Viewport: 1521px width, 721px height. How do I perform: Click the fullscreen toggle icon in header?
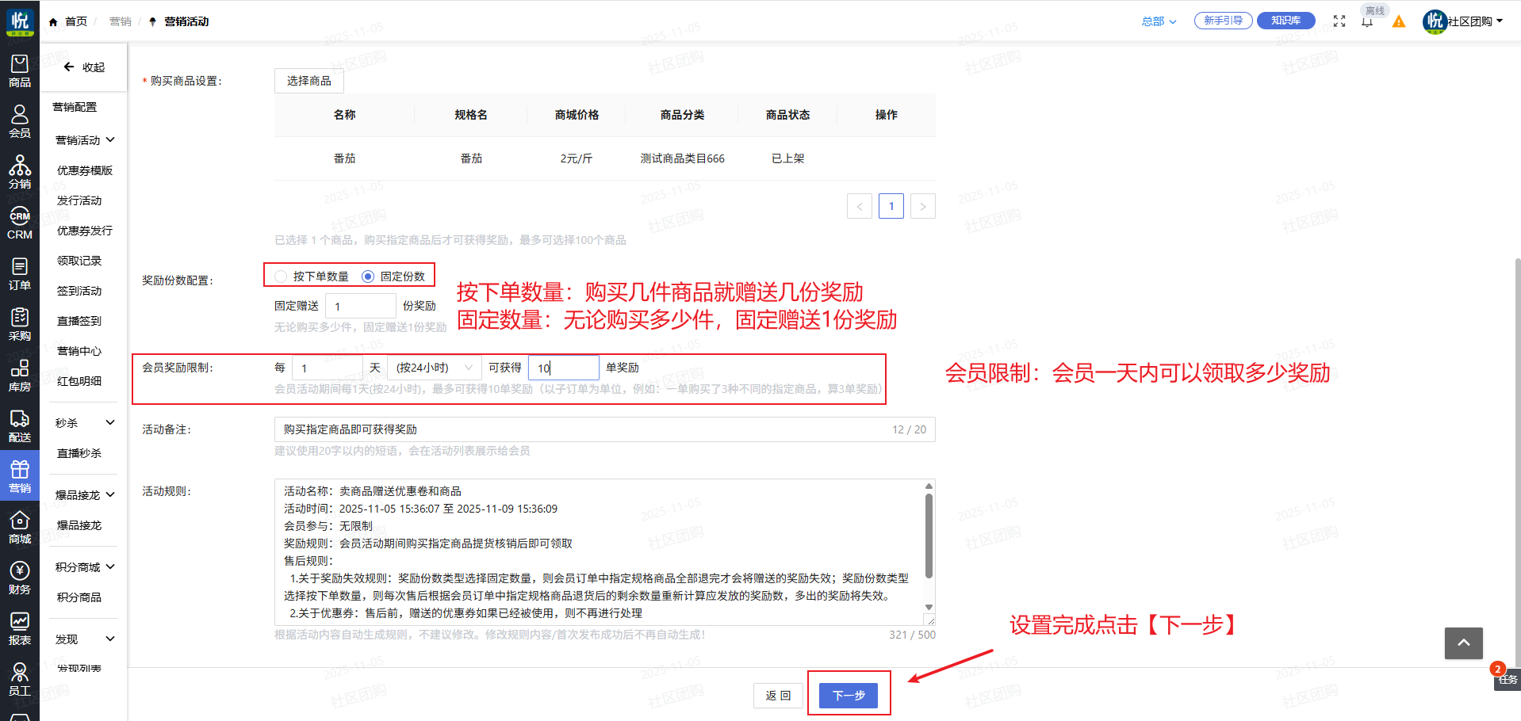pyautogui.click(x=1339, y=21)
